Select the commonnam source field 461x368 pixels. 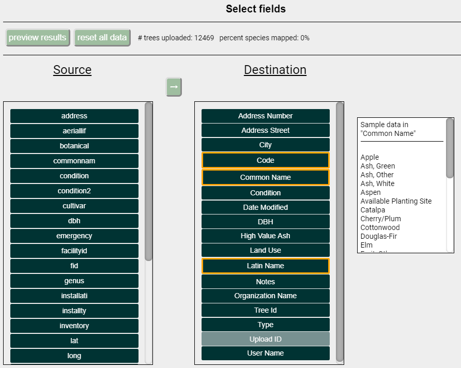click(x=74, y=161)
